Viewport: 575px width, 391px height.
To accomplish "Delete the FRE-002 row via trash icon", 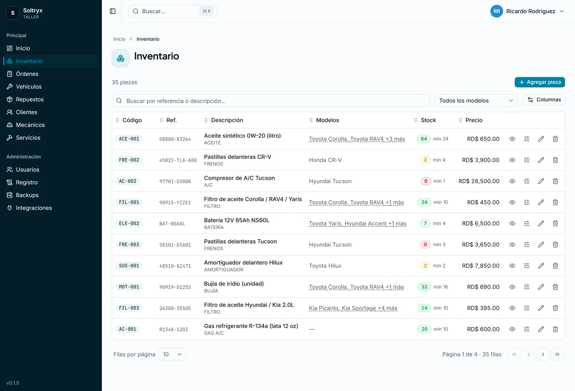I will [x=555, y=160].
